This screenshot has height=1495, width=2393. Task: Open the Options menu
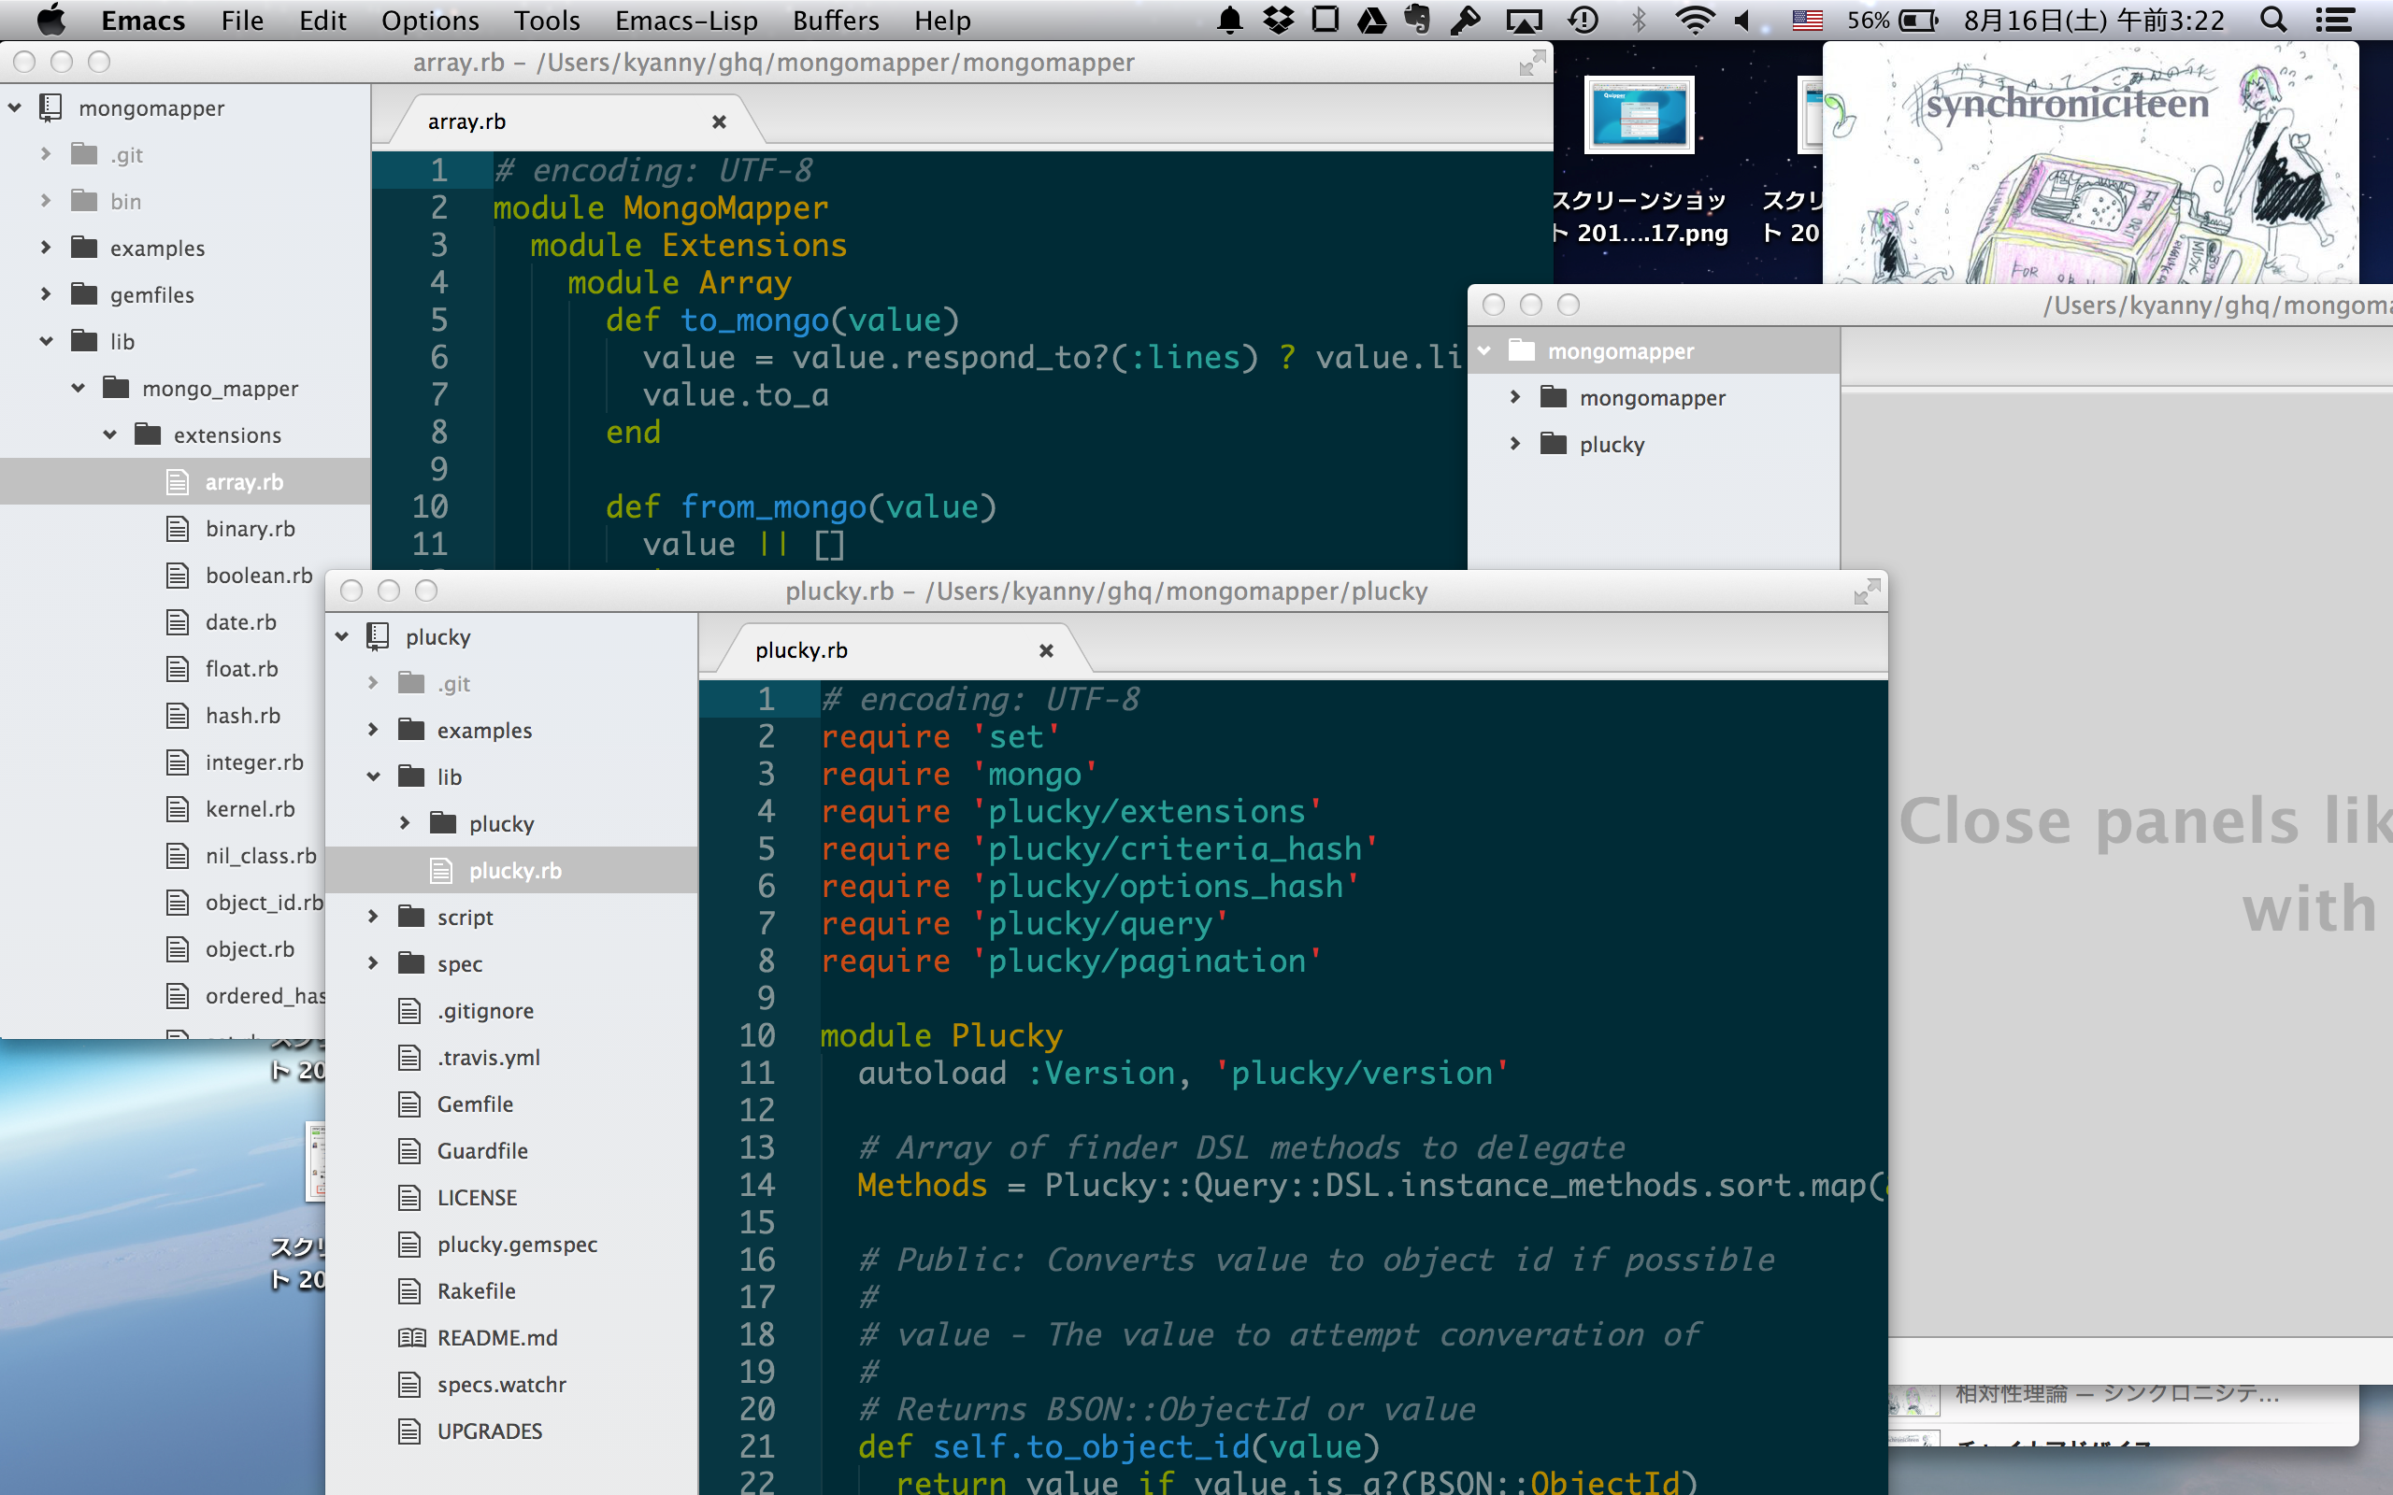(x=430, y=20)
